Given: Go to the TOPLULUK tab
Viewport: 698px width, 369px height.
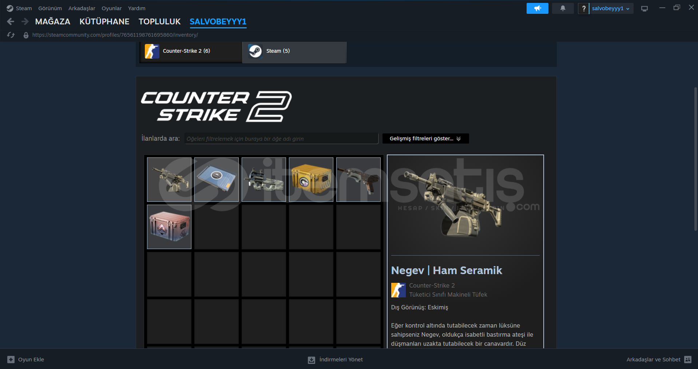Looking at the screenshot, I should click(160, 22).
